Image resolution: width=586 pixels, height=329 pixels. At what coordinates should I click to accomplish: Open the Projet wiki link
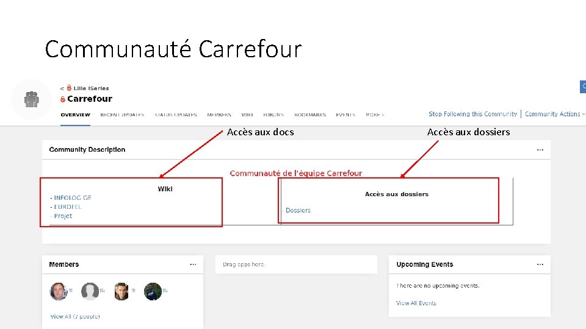tap(63, 216)
